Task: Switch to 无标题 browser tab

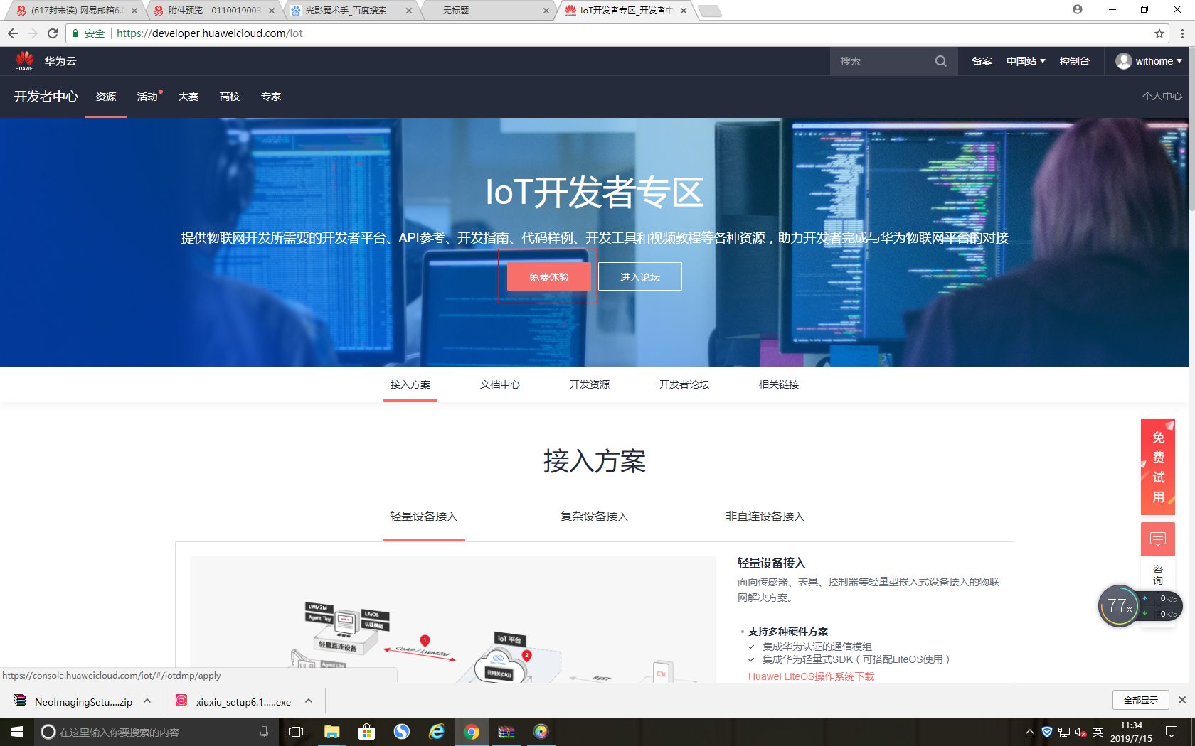Action: coord(488,10)
